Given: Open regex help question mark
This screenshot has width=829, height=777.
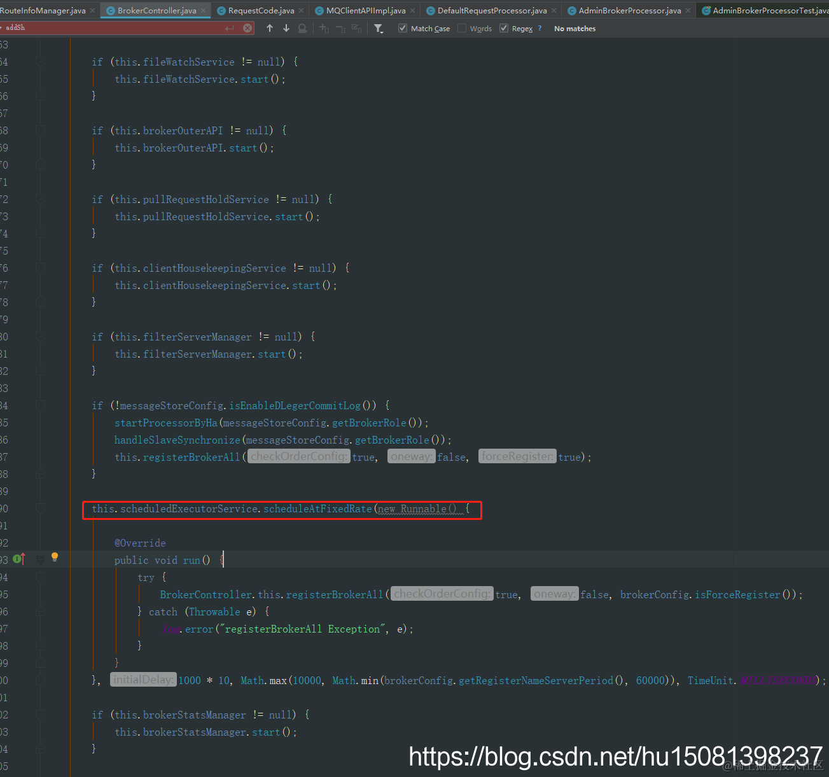Looking at the screenshot, I should pyautogui.click(x=540, y=28).
